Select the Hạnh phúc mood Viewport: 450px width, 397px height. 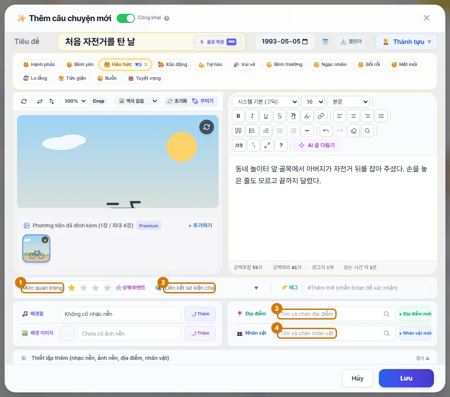click(39, 65)
